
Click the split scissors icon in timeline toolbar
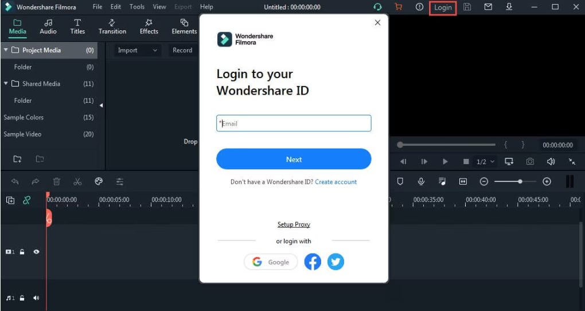point(77,182)
